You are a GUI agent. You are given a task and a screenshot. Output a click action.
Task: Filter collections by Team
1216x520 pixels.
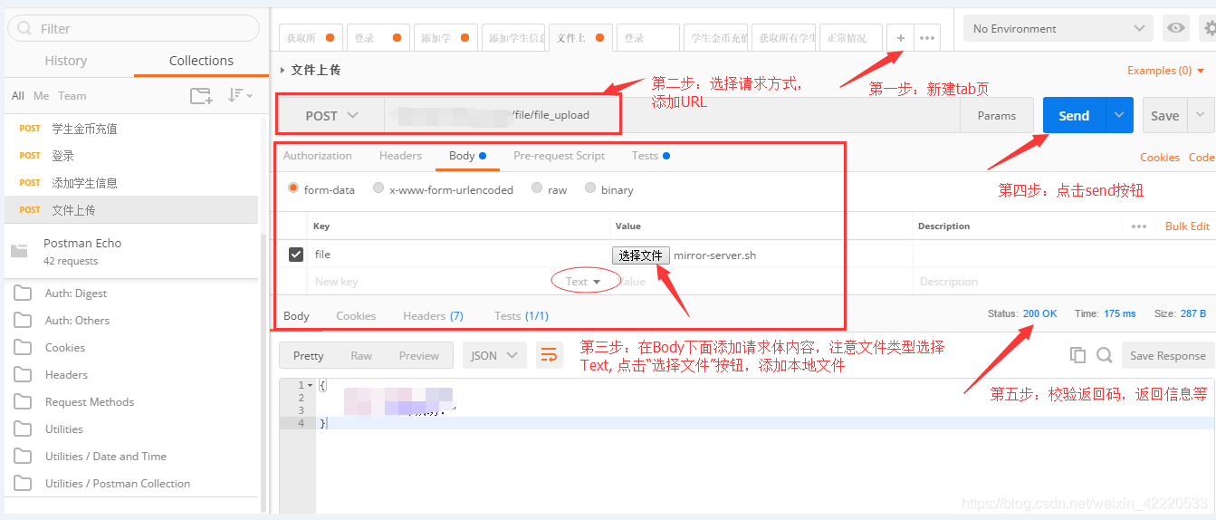click(x=72, y=96)
